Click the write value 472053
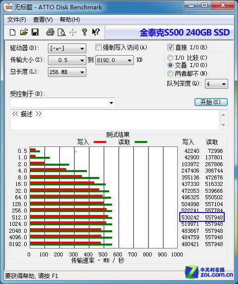 click(x=190, y=191)
